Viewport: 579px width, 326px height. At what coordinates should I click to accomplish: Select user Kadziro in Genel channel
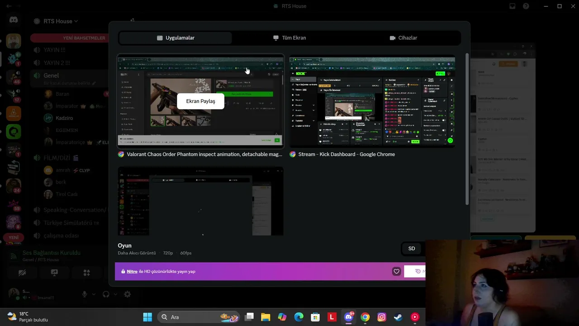pyautogui.click(x=64, y=118)
